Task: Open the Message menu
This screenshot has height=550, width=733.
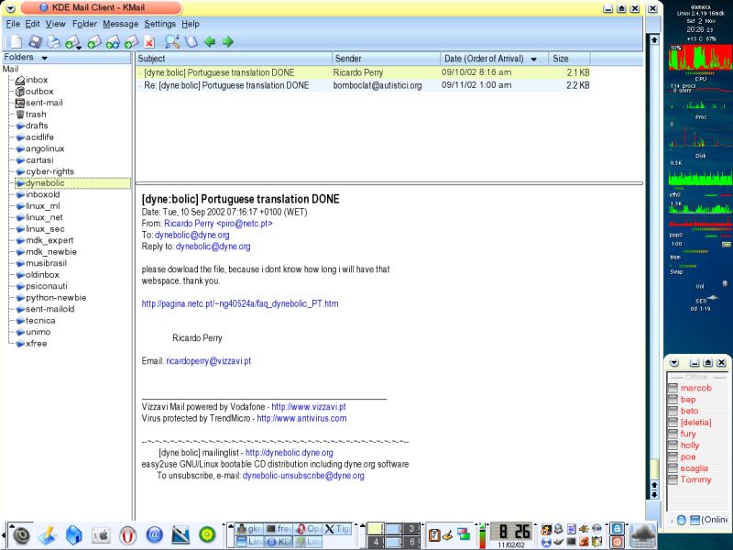Action: (x=121, y=24)
